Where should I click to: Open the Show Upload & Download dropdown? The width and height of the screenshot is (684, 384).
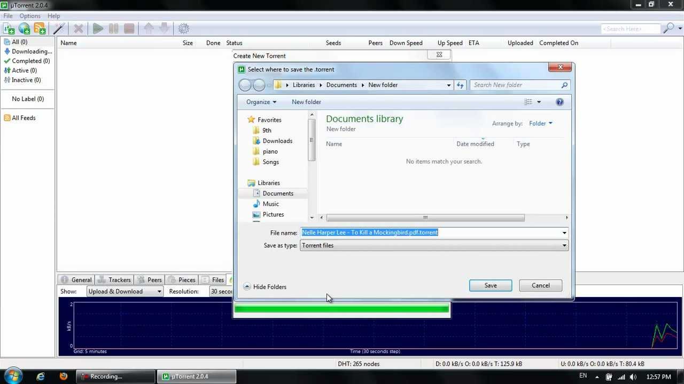(x=125, y=292)
